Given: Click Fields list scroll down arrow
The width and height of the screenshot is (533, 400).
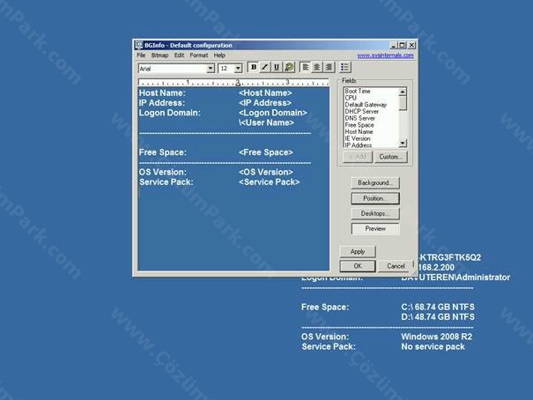Looking at the screenshot, I should click(403, 144).
